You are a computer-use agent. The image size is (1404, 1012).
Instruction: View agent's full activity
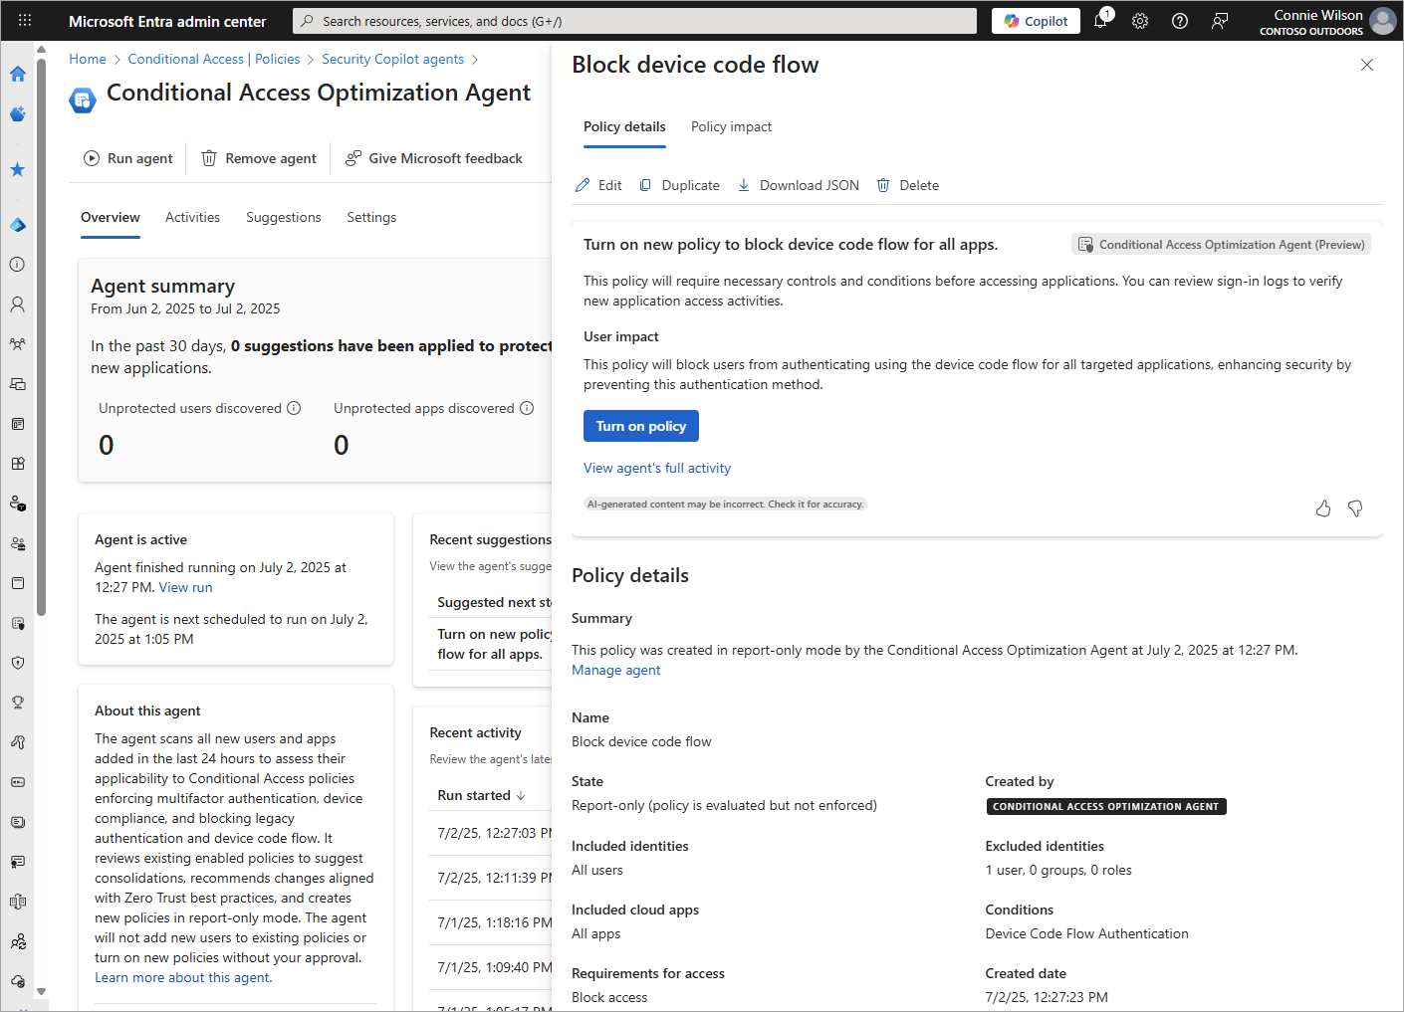point(657,468)
